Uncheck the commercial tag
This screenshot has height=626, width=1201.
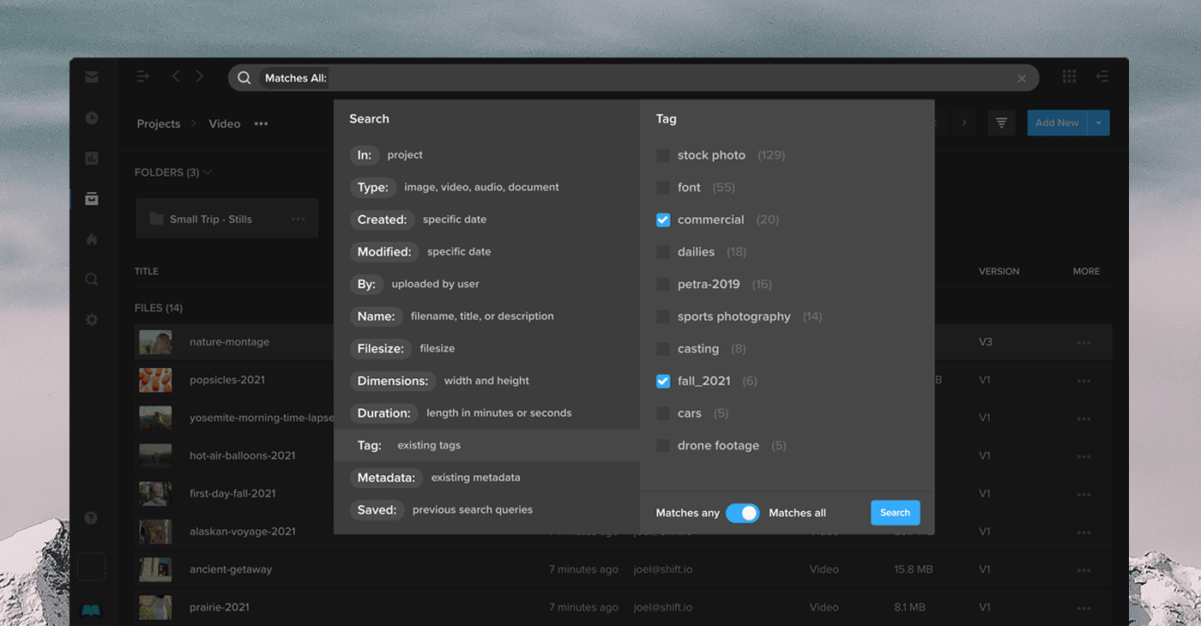[x=663, y=220]
